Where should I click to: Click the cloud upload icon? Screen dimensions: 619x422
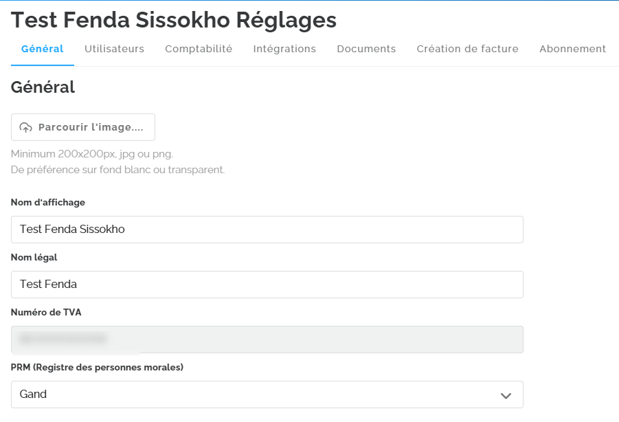click(26, 128)
